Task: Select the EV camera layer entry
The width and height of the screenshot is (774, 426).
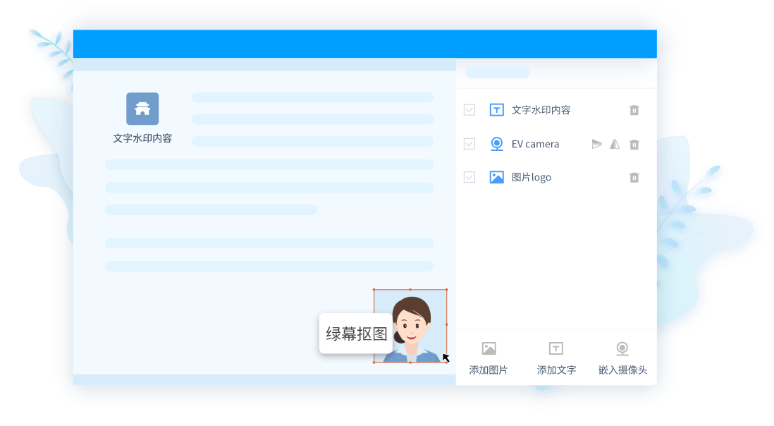Action: pyautogui.click(x=536, y=143)
